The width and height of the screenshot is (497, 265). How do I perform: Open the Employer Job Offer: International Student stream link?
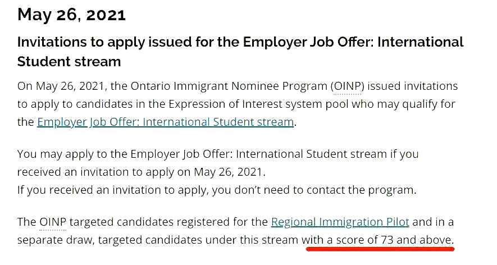(x=166, y=122)
